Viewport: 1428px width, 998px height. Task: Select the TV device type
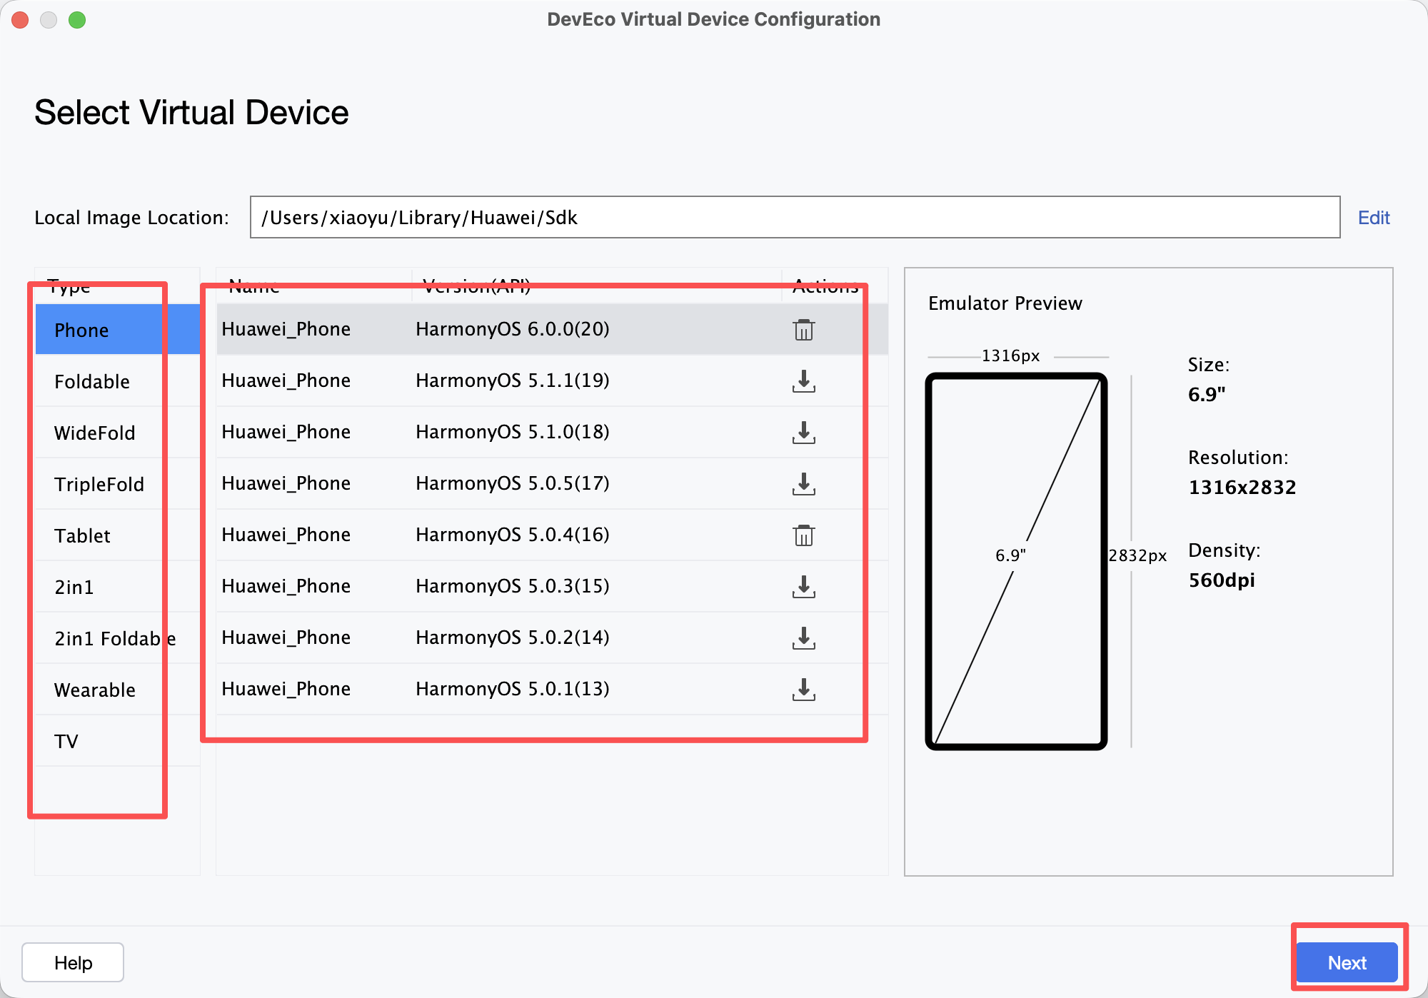click(x=66, y=742)
